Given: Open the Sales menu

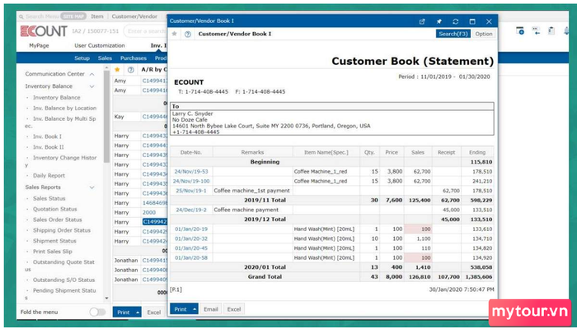Looking at the screenshot, I should (x=105, y=58).
